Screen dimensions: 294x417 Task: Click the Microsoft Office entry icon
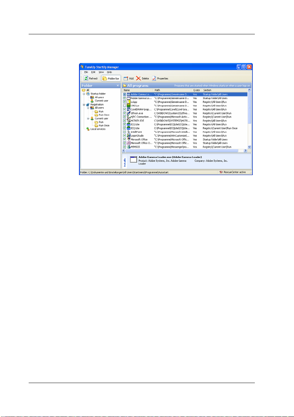coord(129,139)
